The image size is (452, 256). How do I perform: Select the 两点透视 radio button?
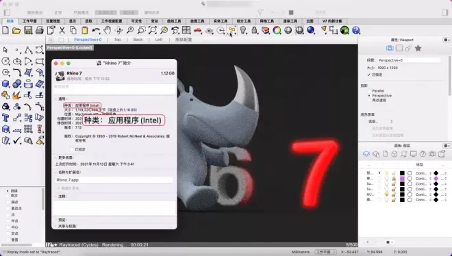pos(369,100)
